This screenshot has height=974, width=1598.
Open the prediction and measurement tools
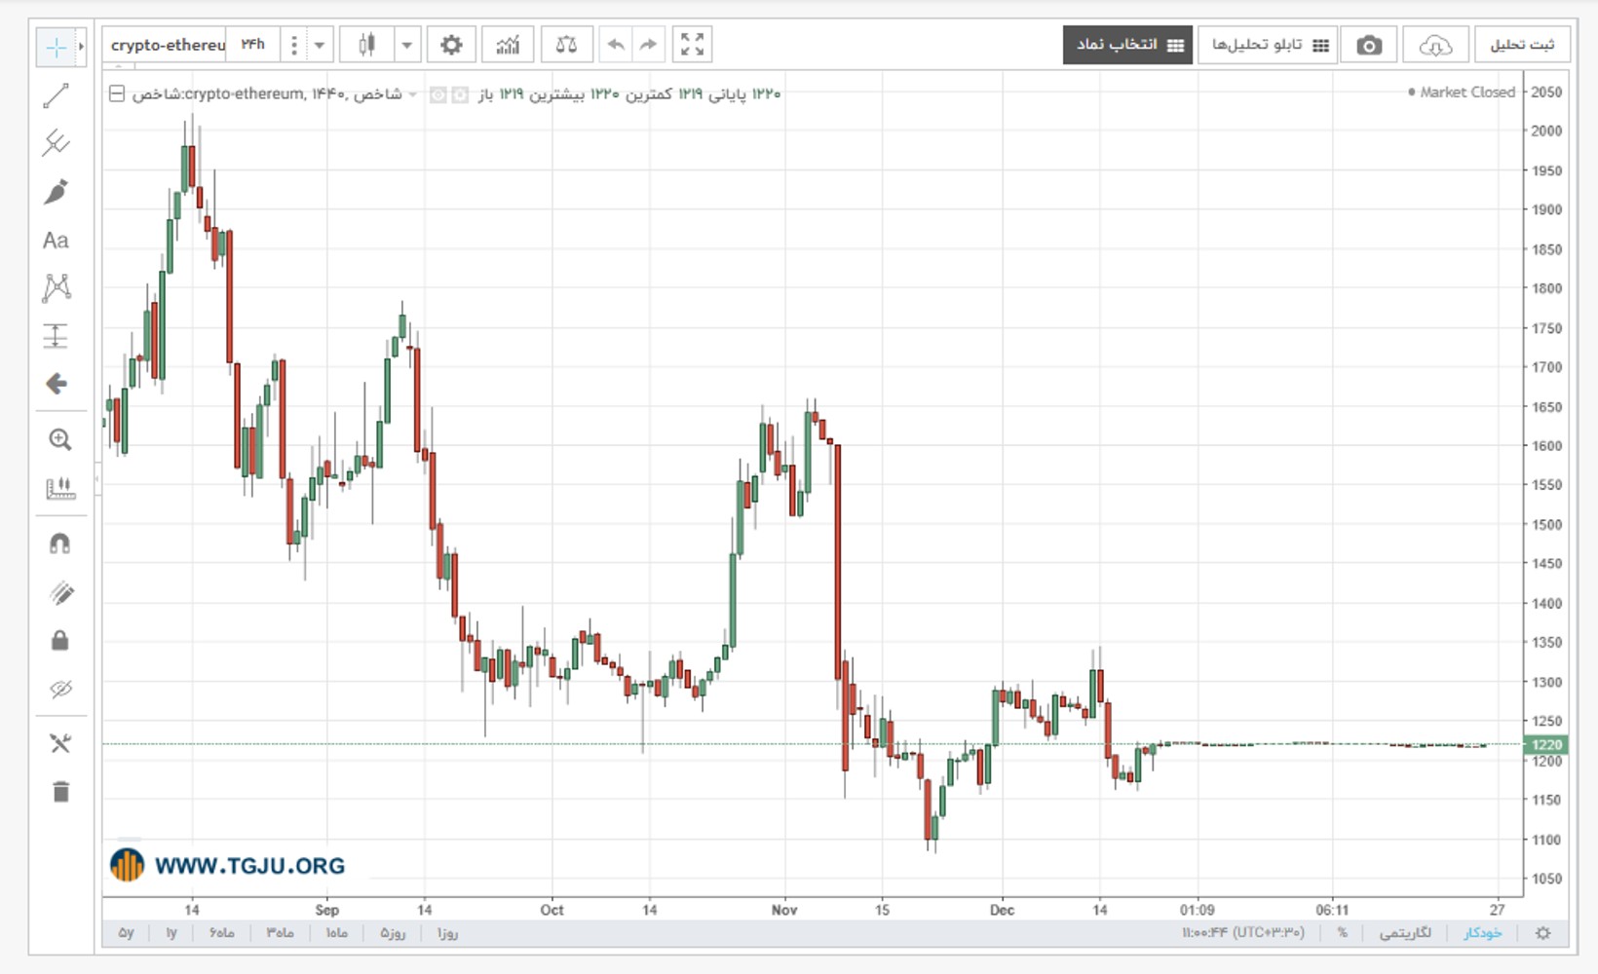point(56,336)
